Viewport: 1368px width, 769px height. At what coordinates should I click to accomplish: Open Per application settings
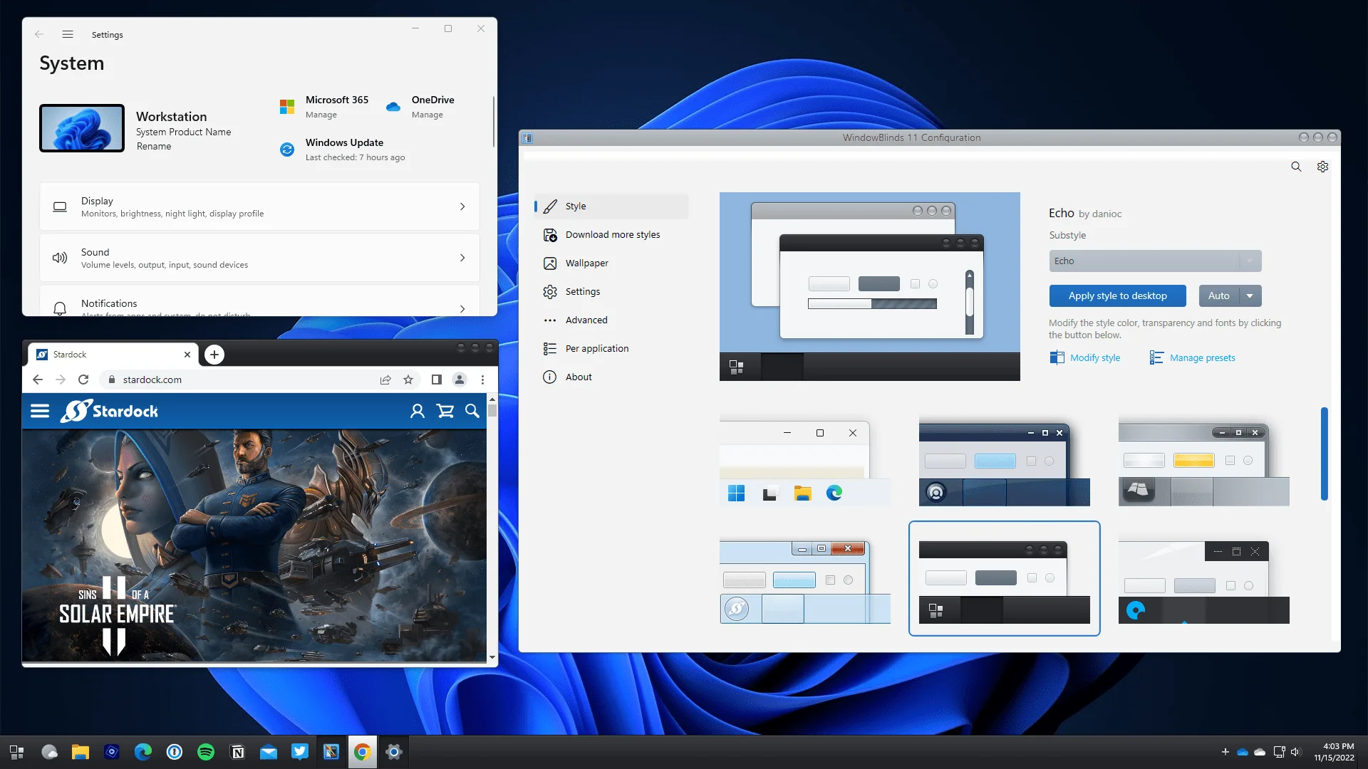pos(596,348)
